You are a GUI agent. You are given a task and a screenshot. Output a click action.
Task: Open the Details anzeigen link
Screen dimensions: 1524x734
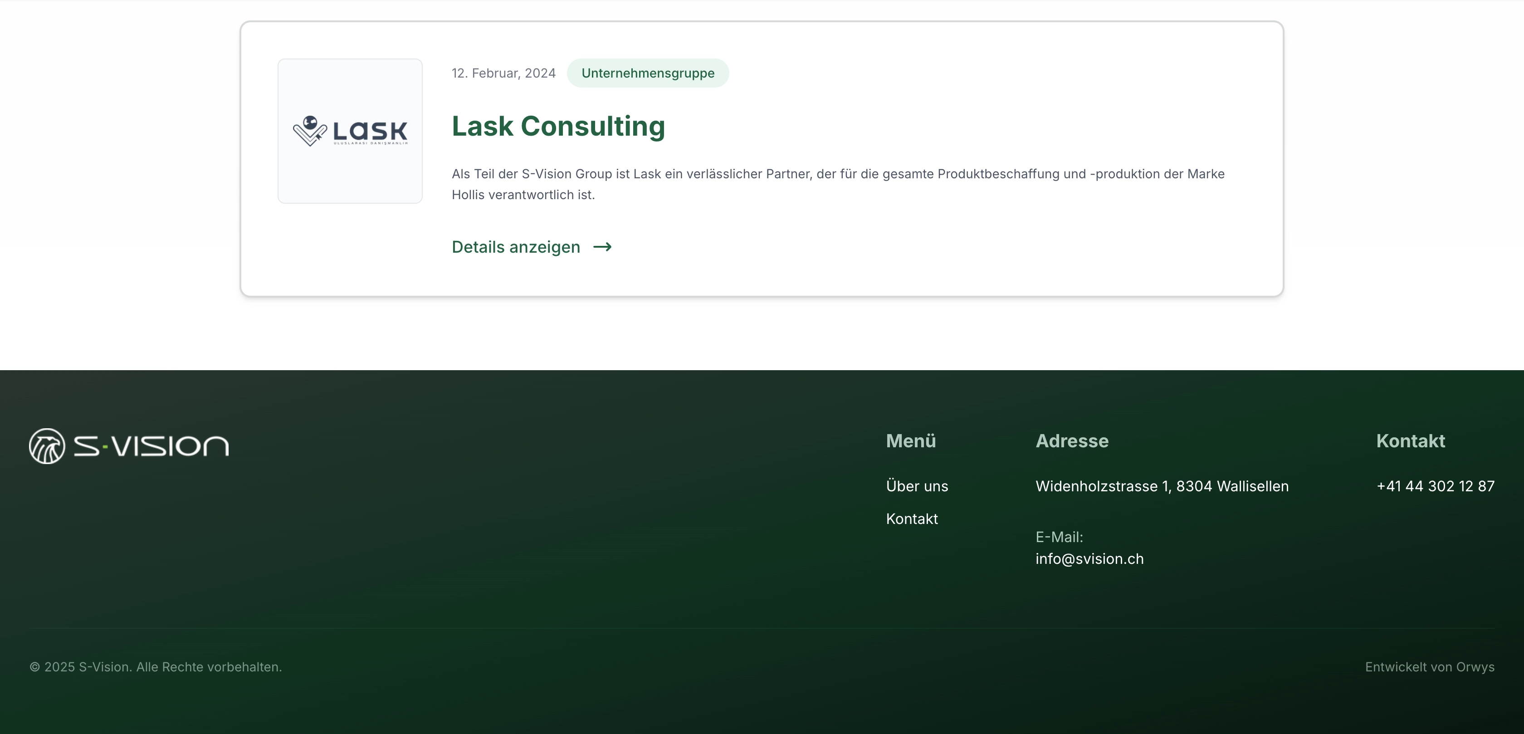[516, 247]
